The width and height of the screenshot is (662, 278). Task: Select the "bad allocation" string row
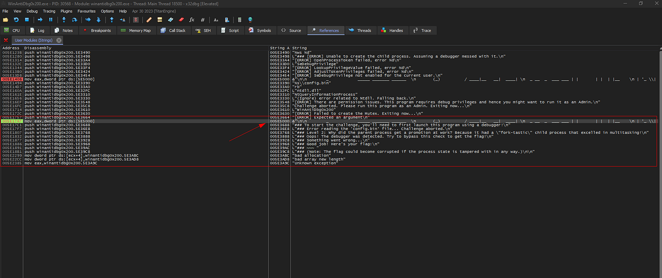click(312, 155)
